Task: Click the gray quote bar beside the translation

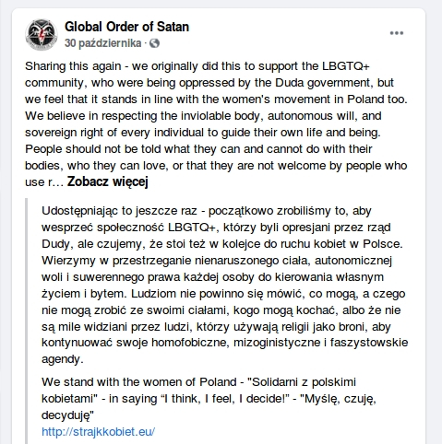Action: 27,321
